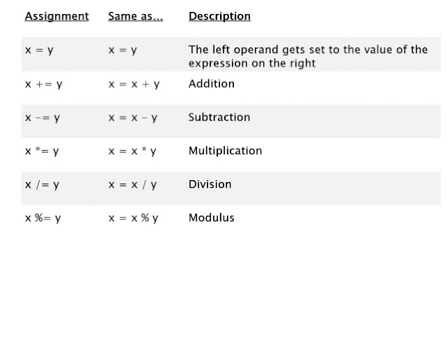The width and height of the screenshot is (447, 356).
Task: Click the 'x = x * y' equivalent expression
Action: [132, 151]
